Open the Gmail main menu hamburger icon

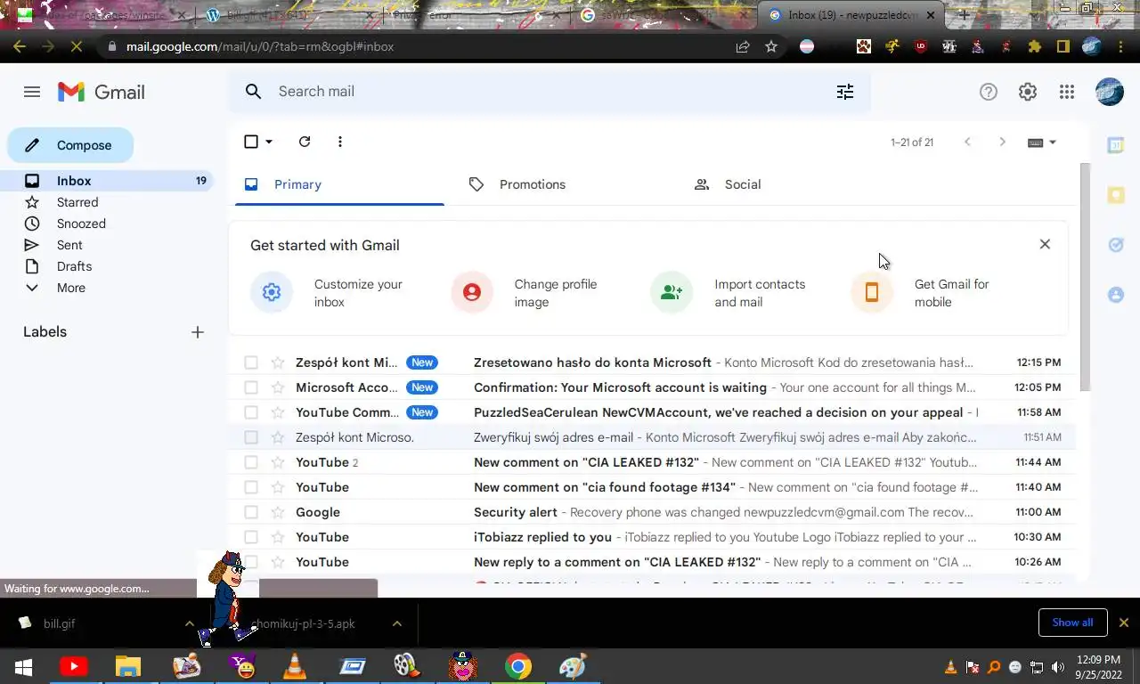pyautogui.click(x=32, y=92)
